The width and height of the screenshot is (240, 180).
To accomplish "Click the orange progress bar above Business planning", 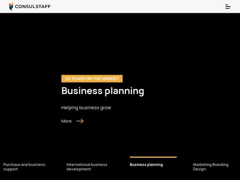I will tap(153, 157).
